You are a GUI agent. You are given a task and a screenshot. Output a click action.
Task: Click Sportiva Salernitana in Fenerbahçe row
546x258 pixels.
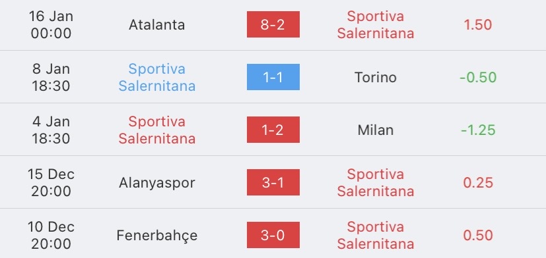click(x=376, y=236)
